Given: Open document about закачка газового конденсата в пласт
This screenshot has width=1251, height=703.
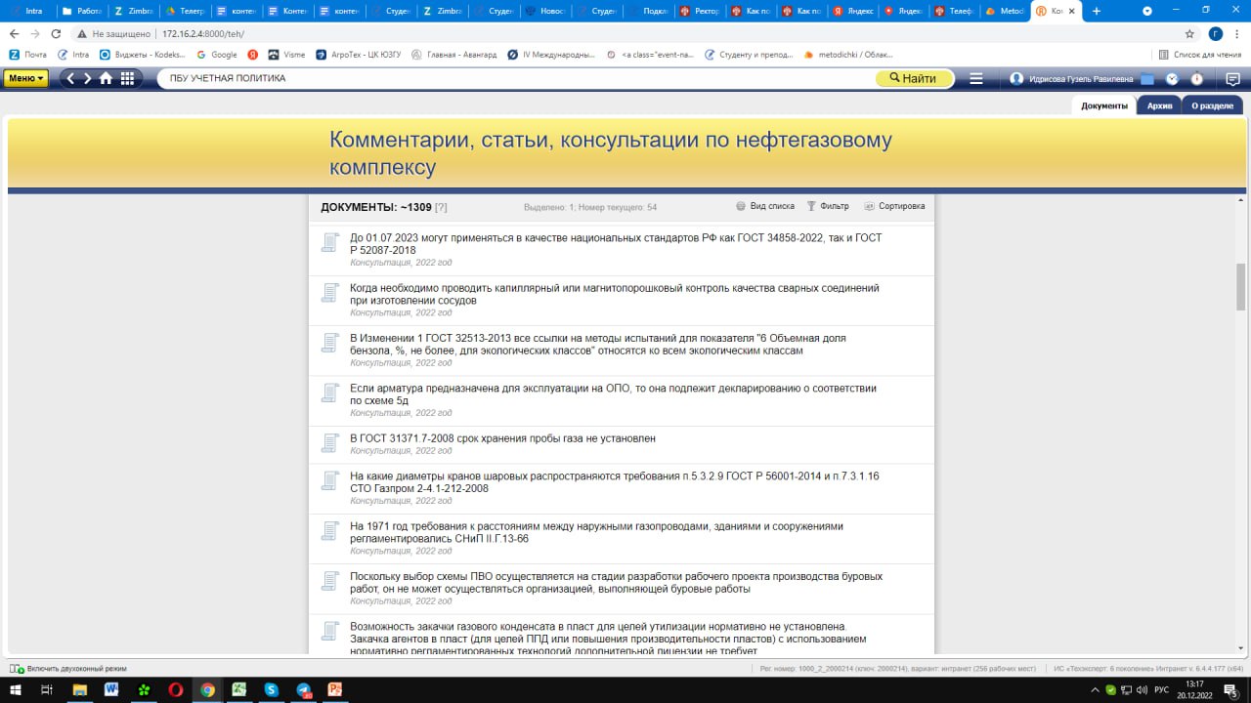Looking at the screenshot, I should (608, 639).
